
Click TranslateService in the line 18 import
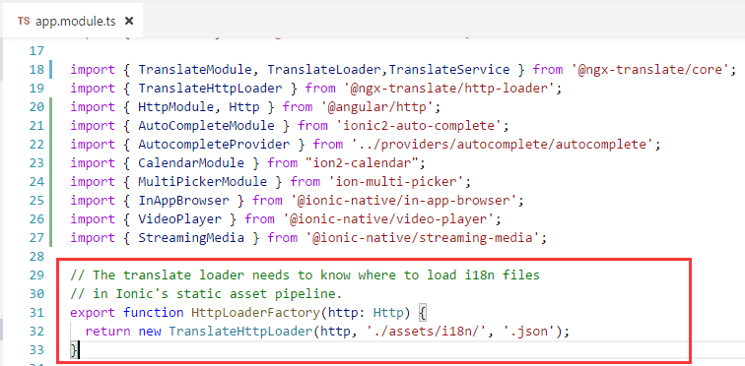click(x=449, y=70)
